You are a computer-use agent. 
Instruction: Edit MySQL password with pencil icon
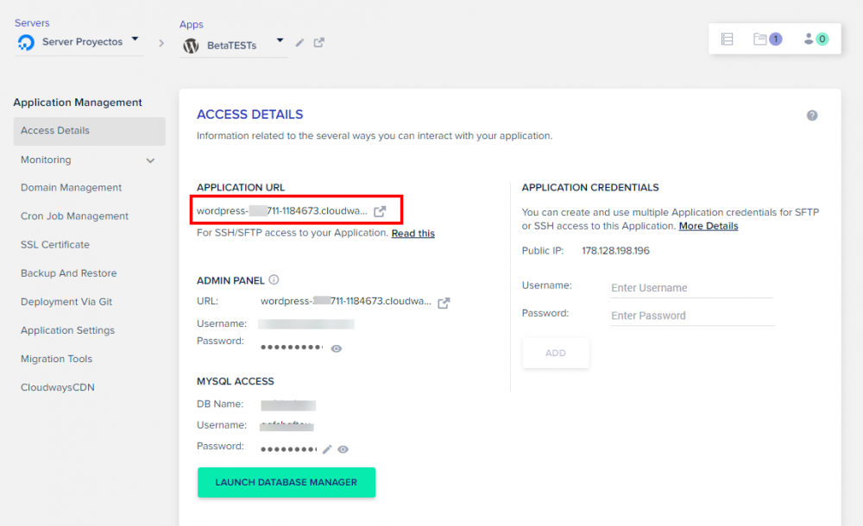point(327,449)
